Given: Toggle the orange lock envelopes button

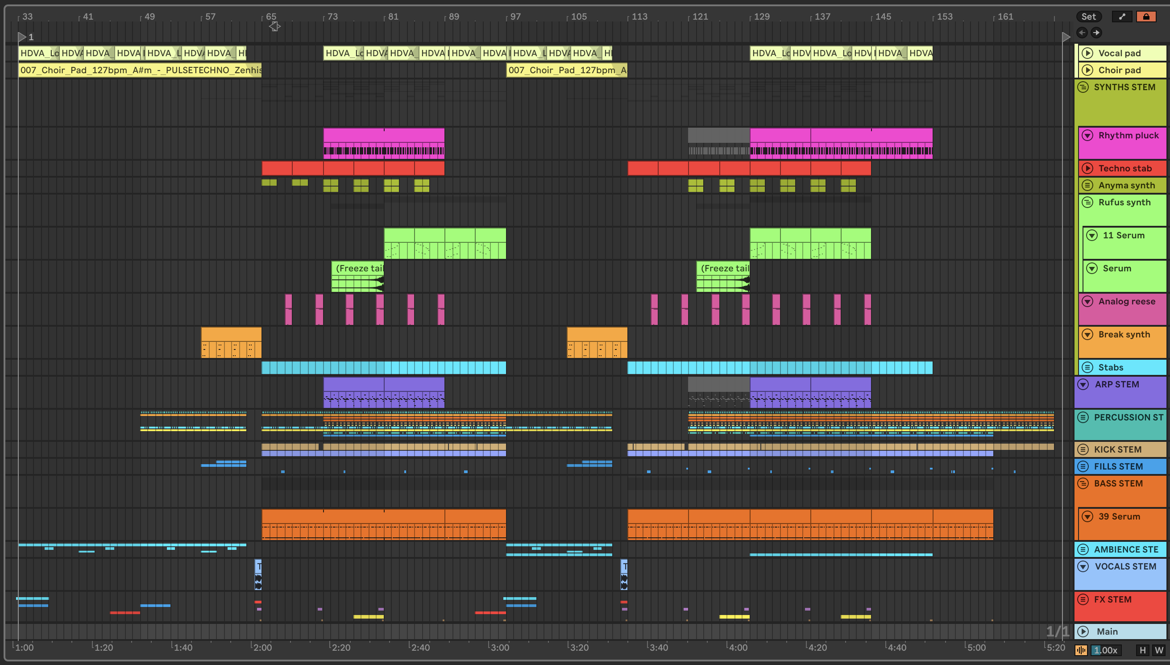Looking at the screenshot, I should (1146, 17).
